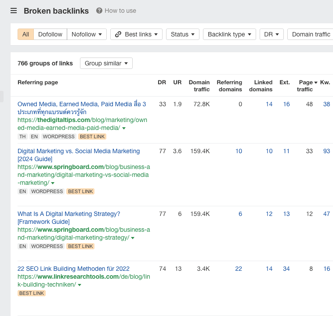Image resolution: width=333 pixels, height=316 pixels.
Task: Open the Domain traffic filter
Action: click(311, 34)
